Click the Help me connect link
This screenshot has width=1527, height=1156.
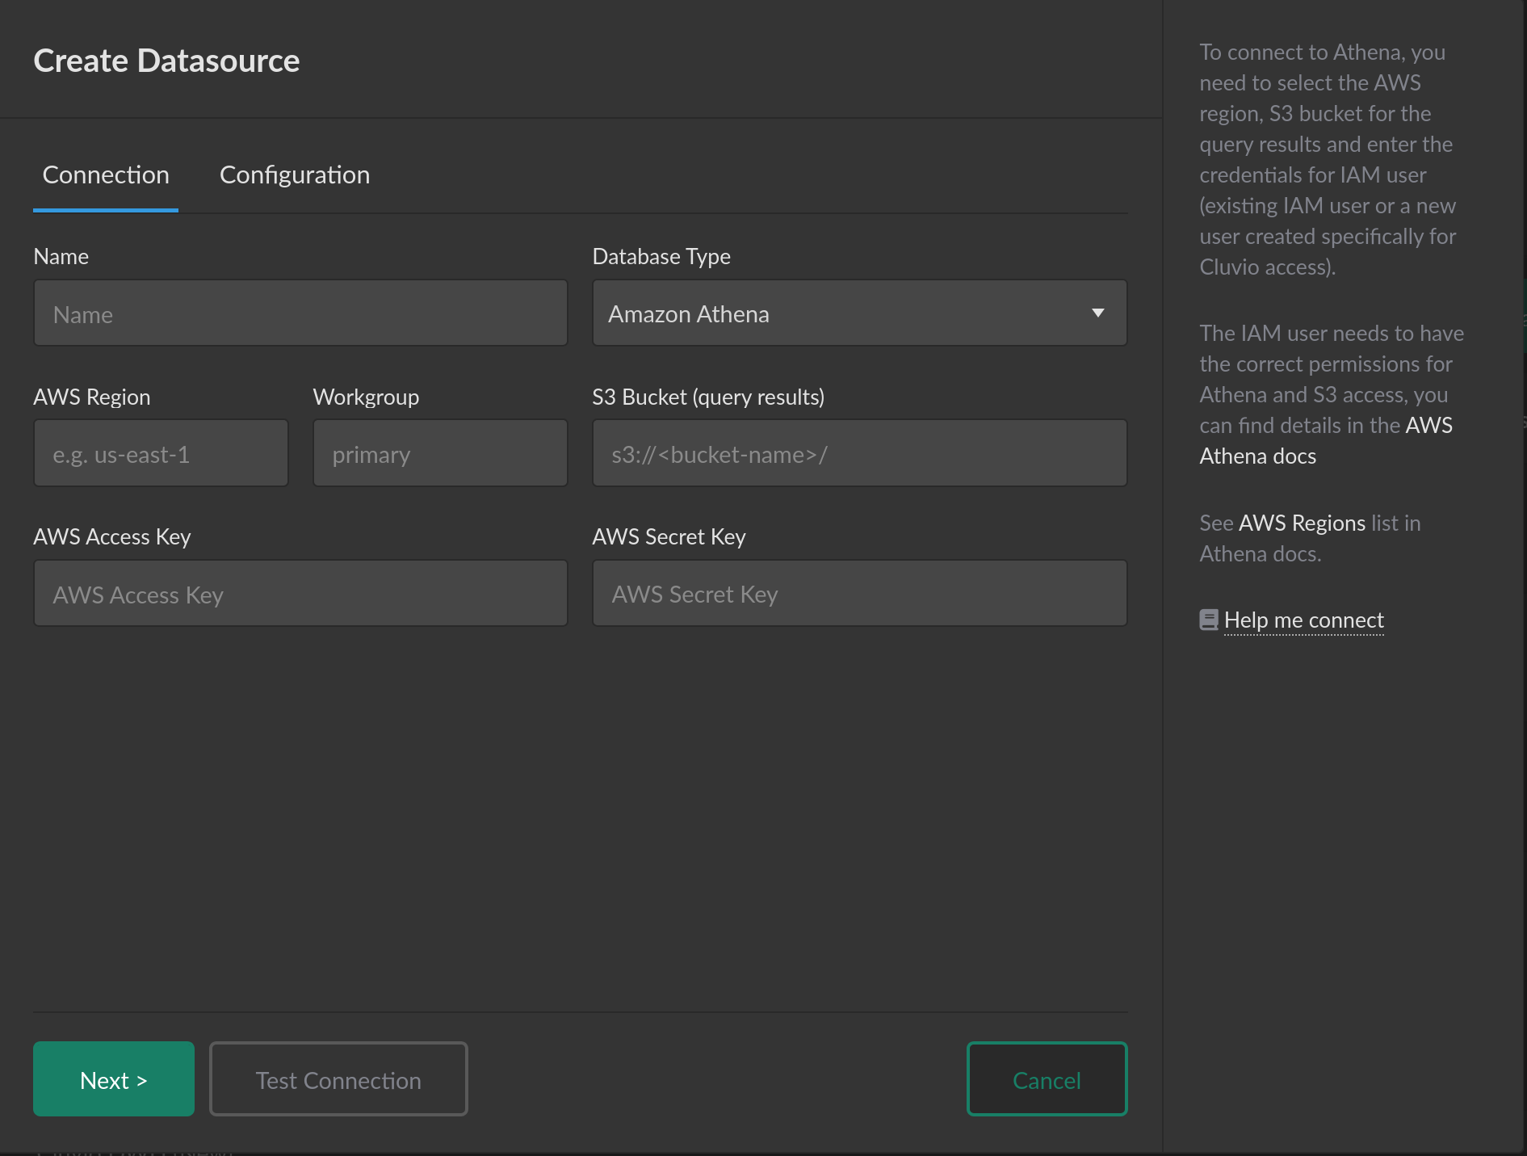[1303, 620]
